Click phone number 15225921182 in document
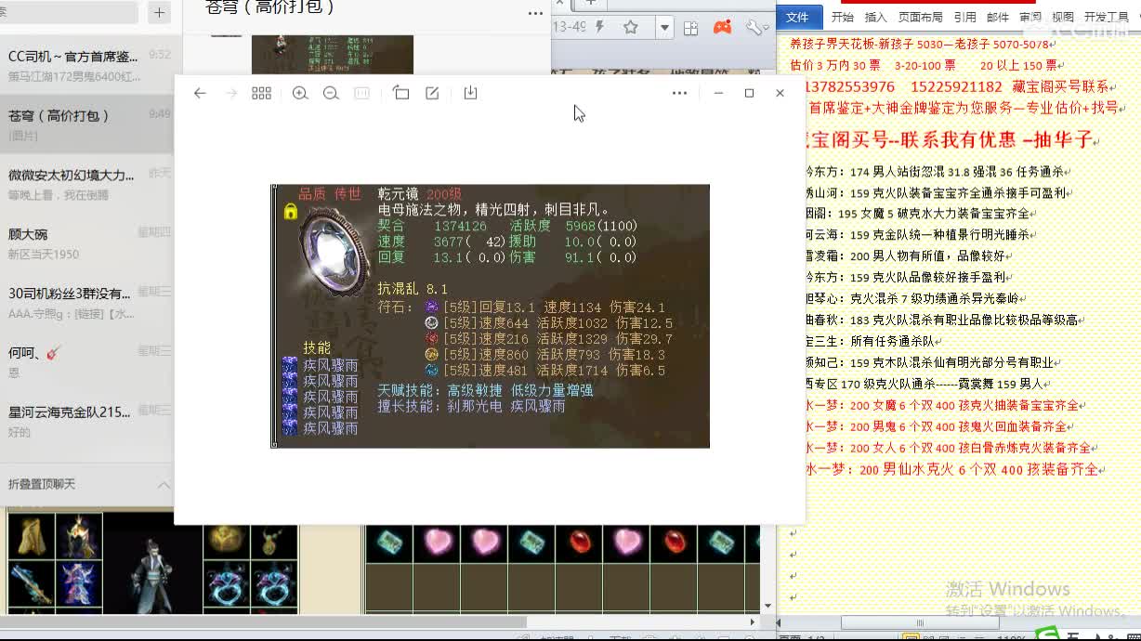1141x641 pixels. 956,86
